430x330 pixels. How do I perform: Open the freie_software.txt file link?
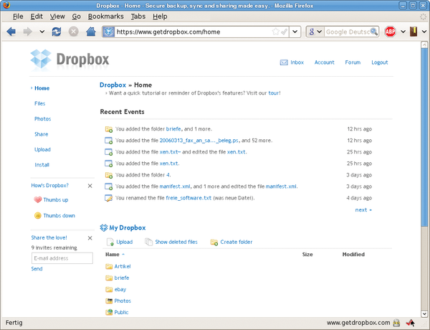pos(188,198)
